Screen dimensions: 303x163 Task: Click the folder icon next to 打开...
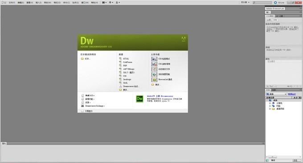point(82,59)
